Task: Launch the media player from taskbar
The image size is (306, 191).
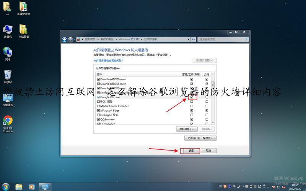Action: pyautogui.click(x=32, y=187)
